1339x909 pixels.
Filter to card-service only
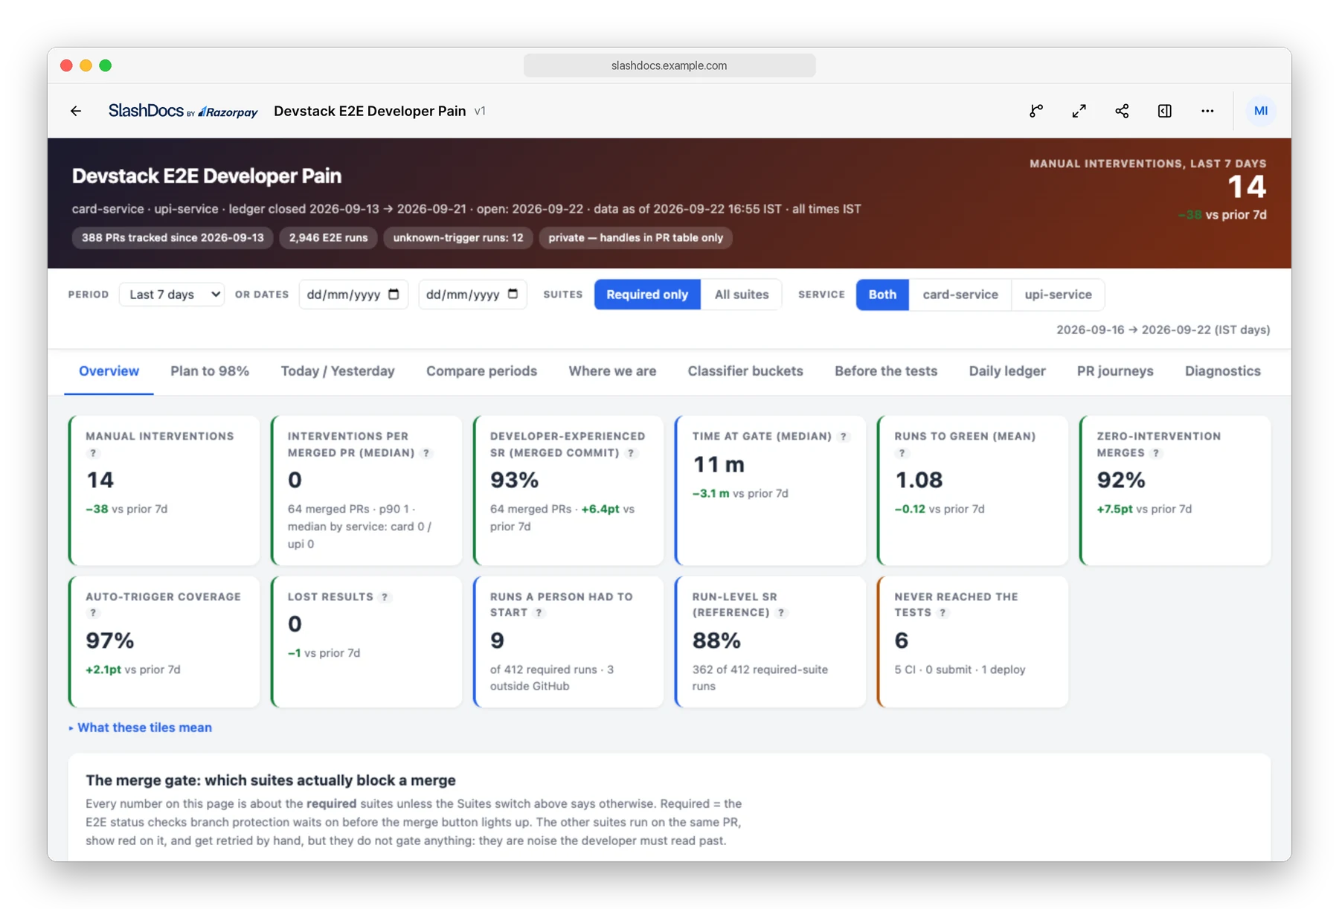(x=960, y=295)
